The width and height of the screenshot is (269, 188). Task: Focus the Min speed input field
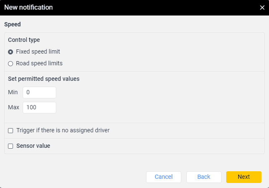39,92
